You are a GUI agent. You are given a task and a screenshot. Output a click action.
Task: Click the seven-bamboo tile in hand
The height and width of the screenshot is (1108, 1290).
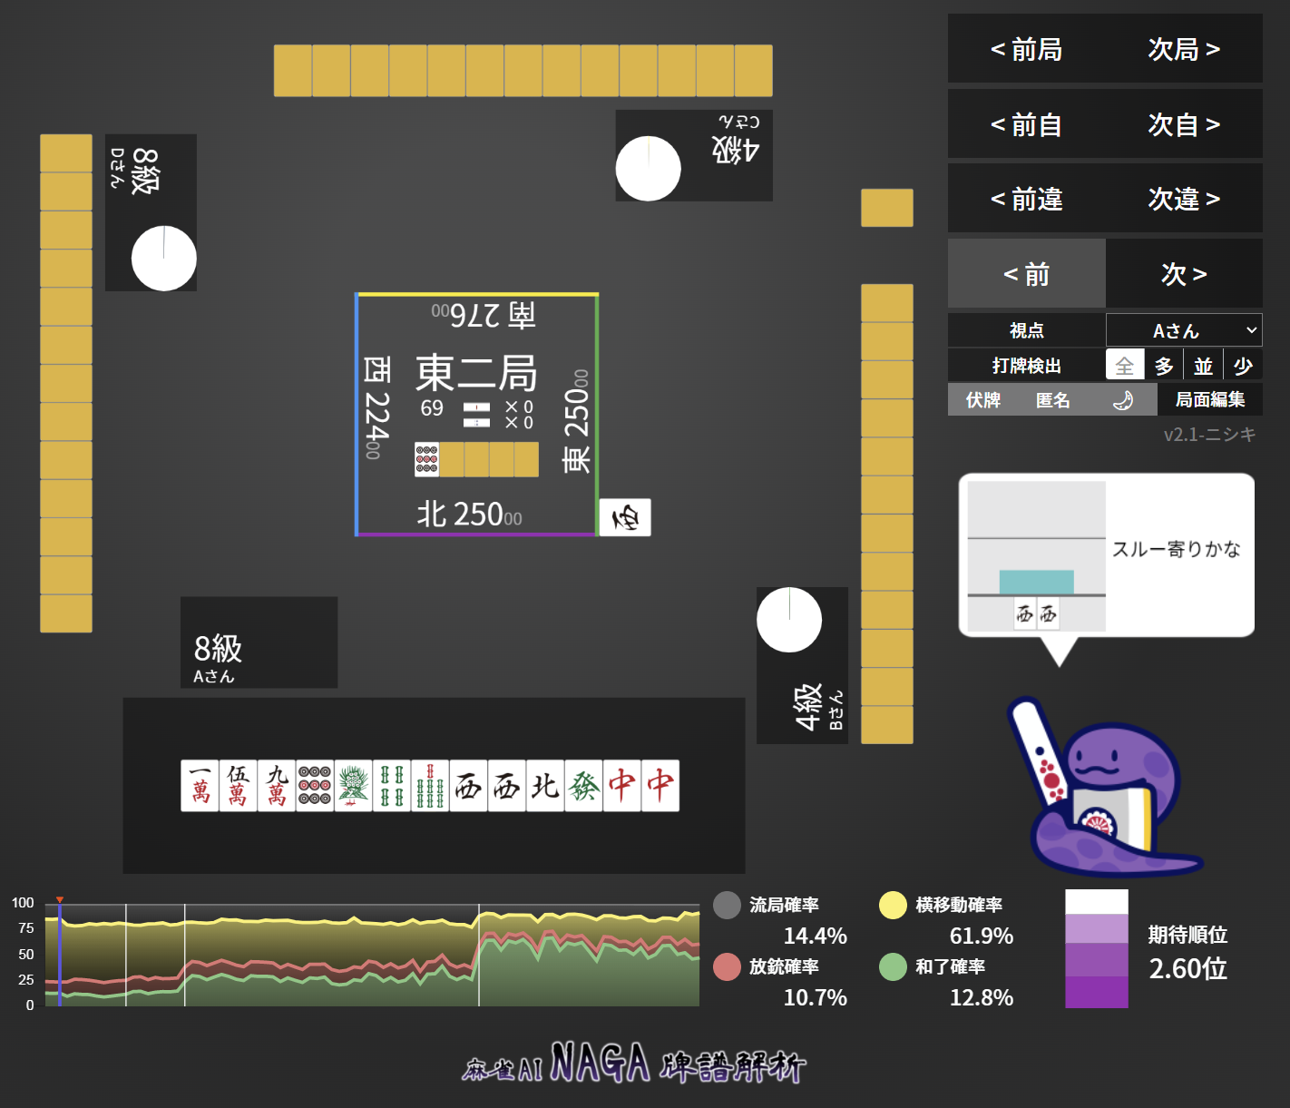click(x=430, y=786)
